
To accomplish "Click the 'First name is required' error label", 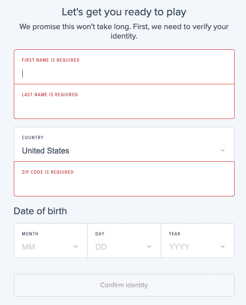I will tap(50, 60).
